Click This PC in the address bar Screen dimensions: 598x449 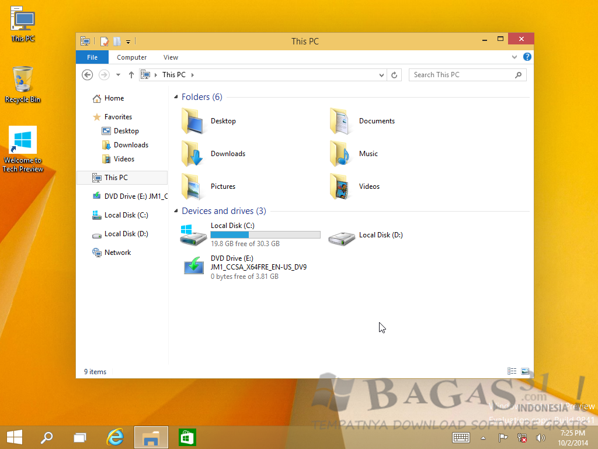[x=174, y=75]
